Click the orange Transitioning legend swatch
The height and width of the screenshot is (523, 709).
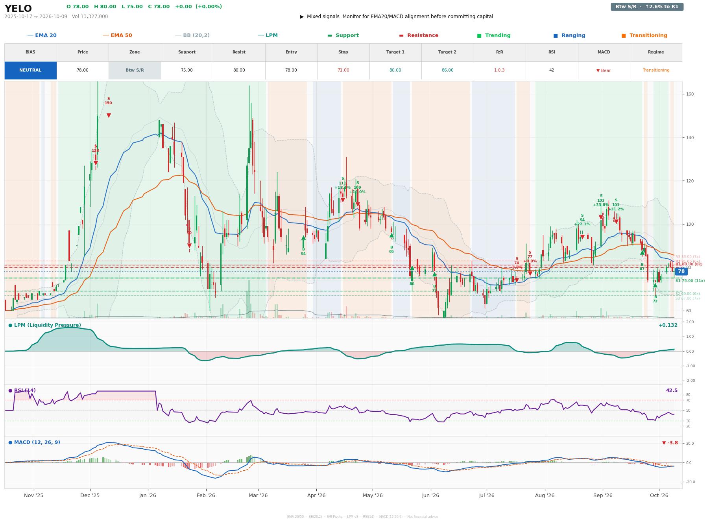pos(624,35)
